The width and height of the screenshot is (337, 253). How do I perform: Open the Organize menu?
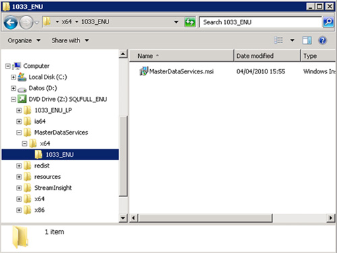pyautogui.click(x=24, y=40)
